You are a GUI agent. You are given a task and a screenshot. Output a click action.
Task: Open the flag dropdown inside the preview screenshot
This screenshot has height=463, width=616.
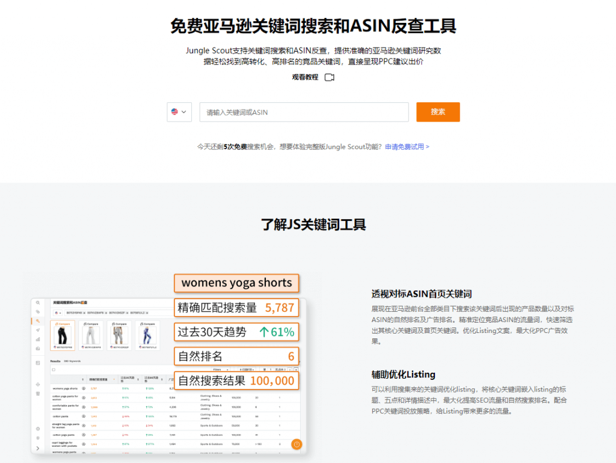58,313
